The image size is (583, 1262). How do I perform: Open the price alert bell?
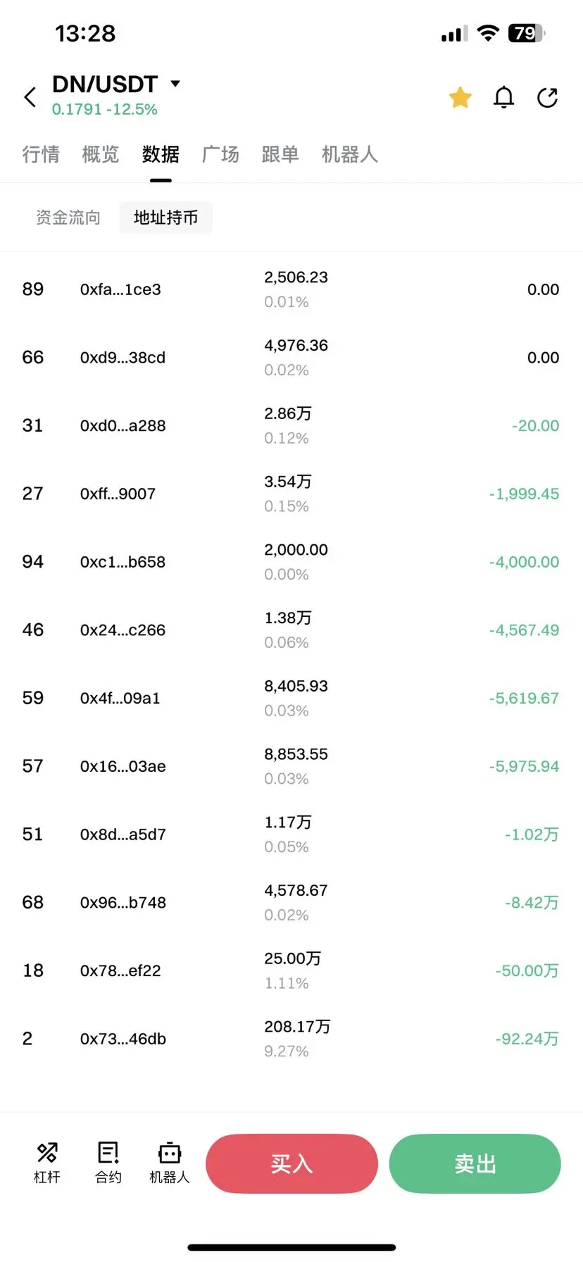[x=503, y=97]
